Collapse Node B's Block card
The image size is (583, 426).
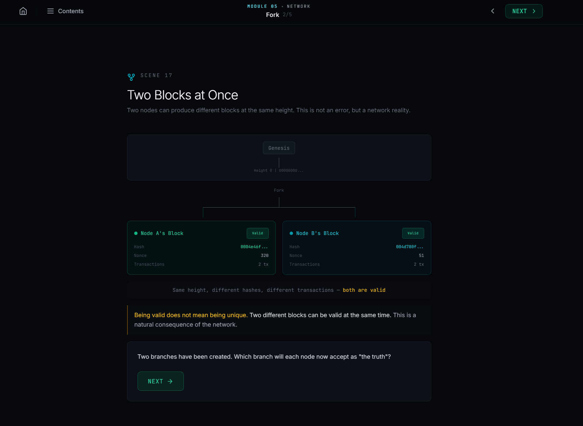pyautogui.click(x=357, y=248)
